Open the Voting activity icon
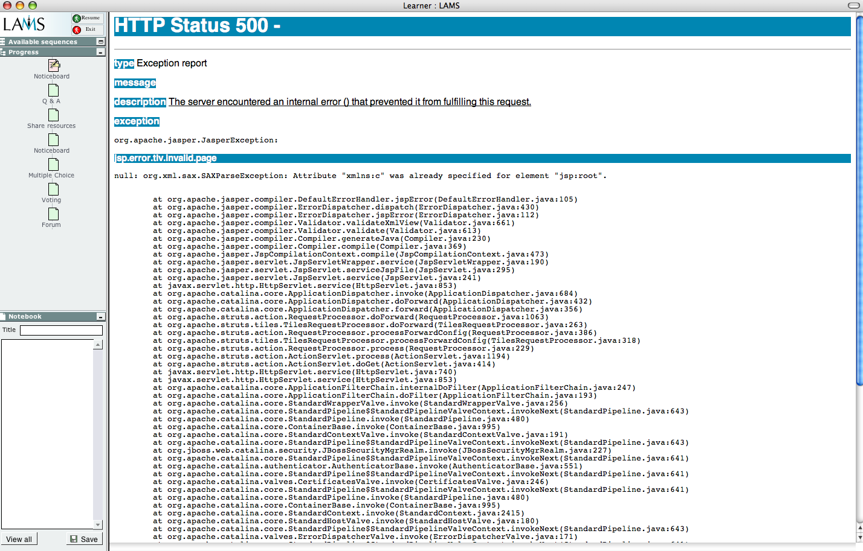863x551 pixels. (53, 189)
